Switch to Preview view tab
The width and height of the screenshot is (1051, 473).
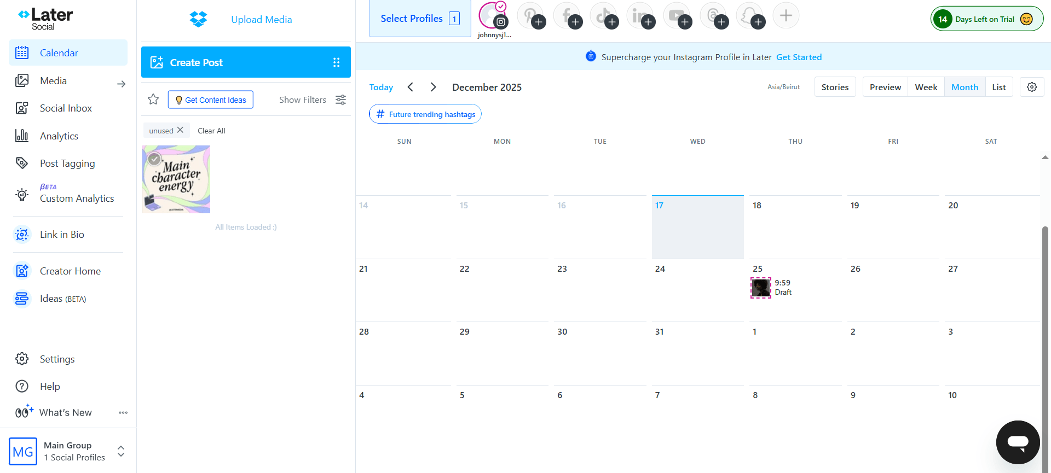point(885,87)
